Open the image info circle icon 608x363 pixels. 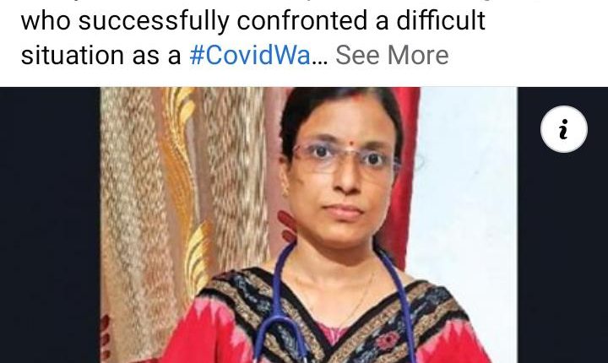click(x=564, y=129)
